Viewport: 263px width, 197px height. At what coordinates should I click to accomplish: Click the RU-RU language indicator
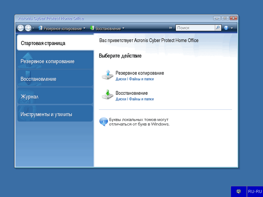point(255,191)
